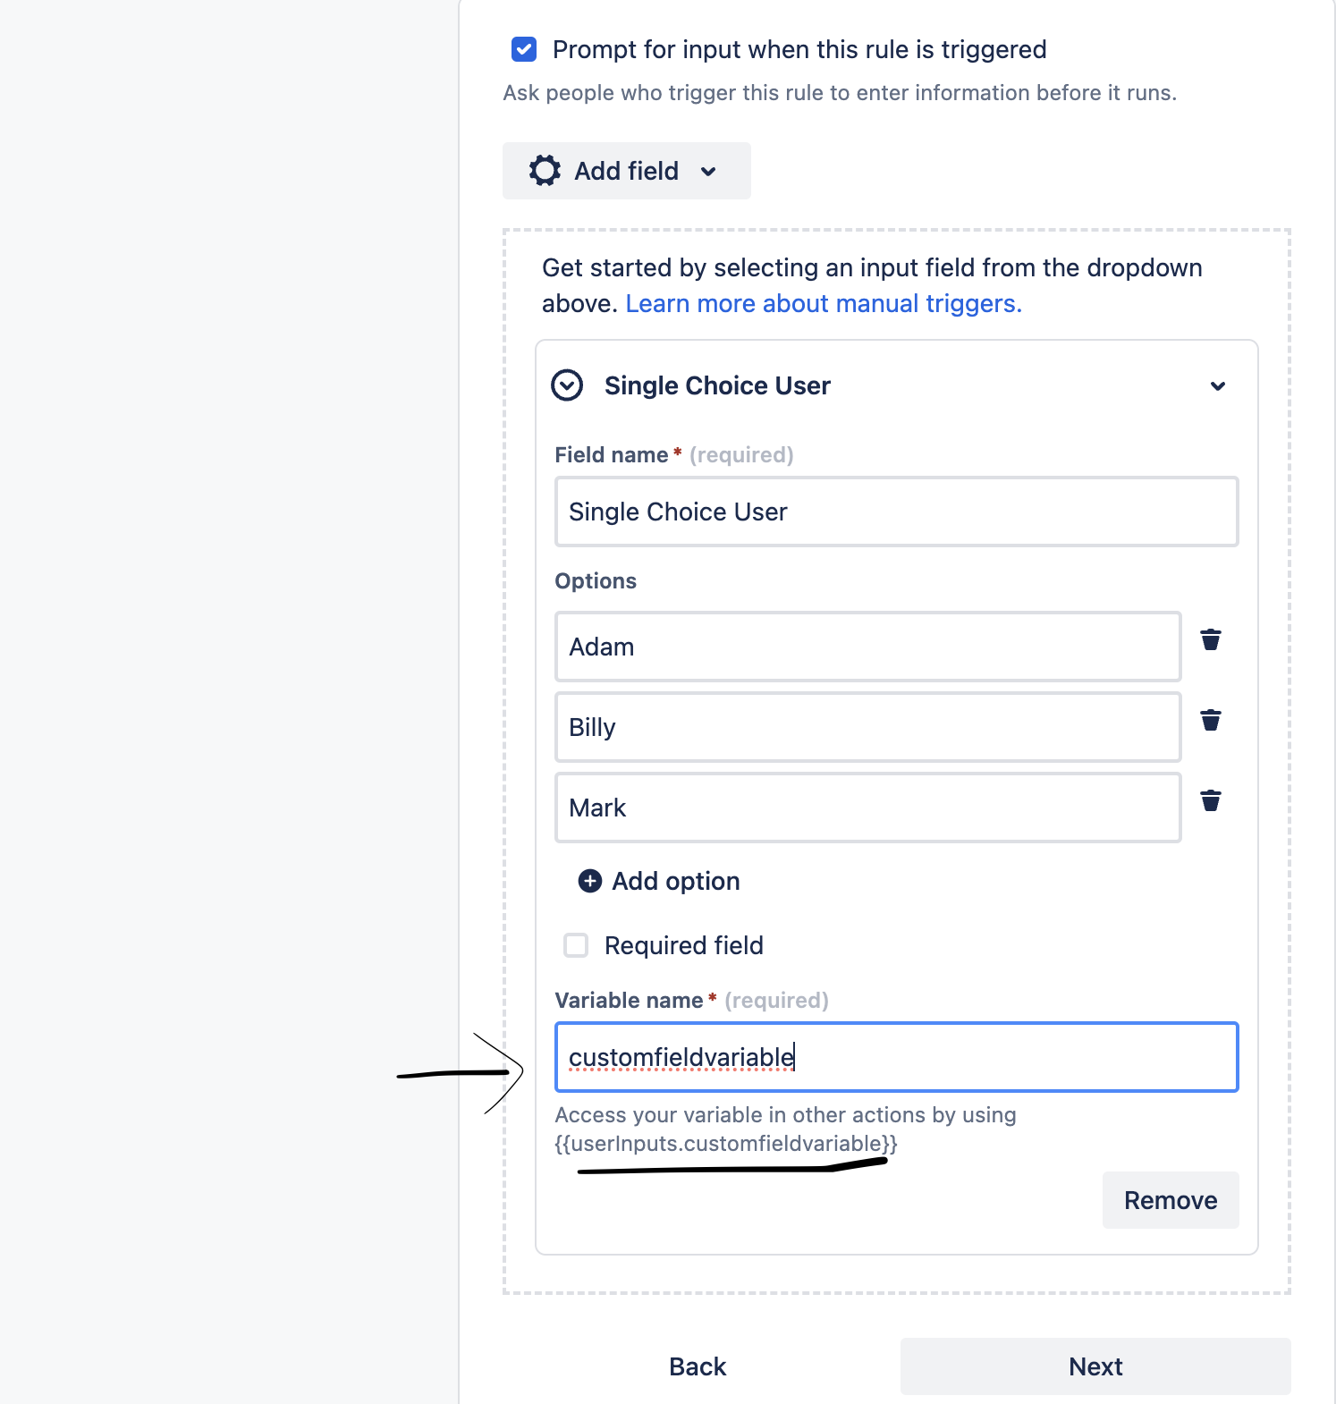
Task: Click the circled chevron icon beside Single Choice User
Action: click(567, 385)
